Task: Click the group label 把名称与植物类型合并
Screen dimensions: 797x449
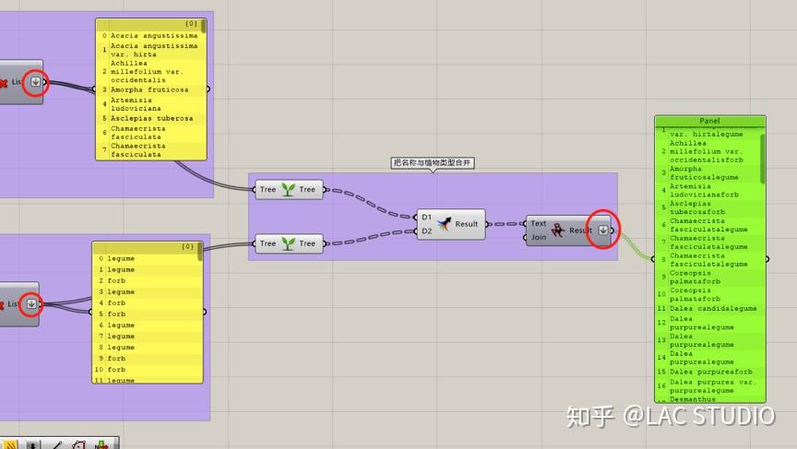Action: point(433,162)
